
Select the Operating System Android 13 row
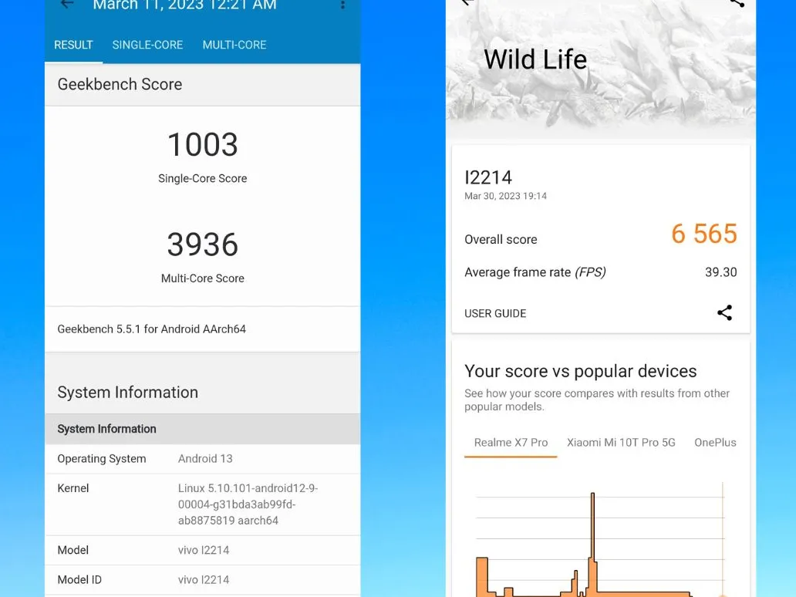pos(202,458)
